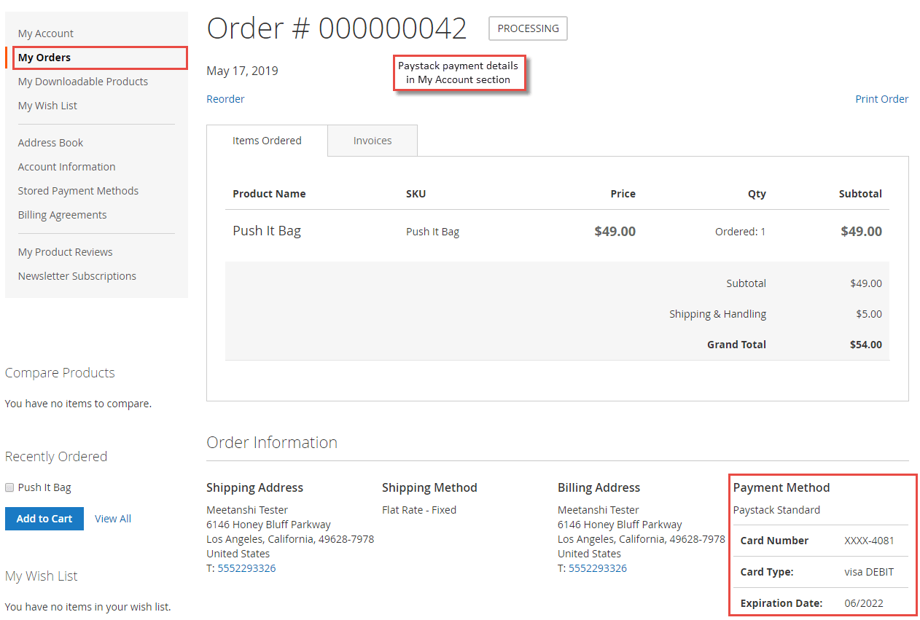Check the Push It Bag recently ordered checkbox

point(9,487)
